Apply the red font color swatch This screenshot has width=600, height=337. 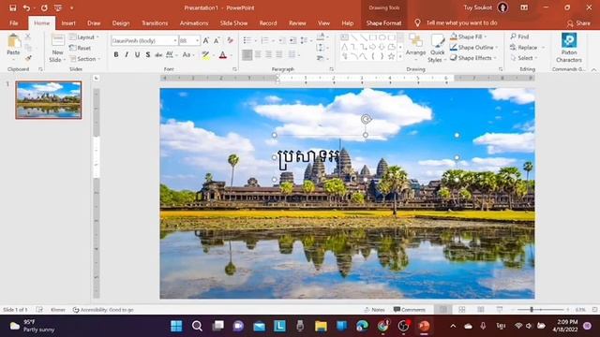[223, 55]
